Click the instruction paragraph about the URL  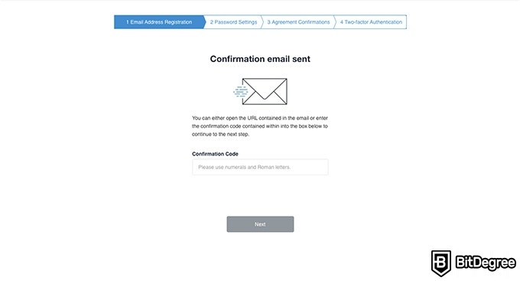260,126
